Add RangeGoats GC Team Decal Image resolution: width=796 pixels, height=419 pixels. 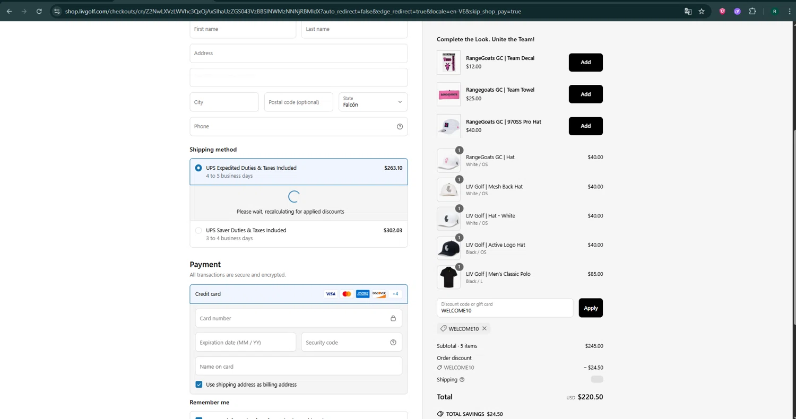click(x=586, y=63)
